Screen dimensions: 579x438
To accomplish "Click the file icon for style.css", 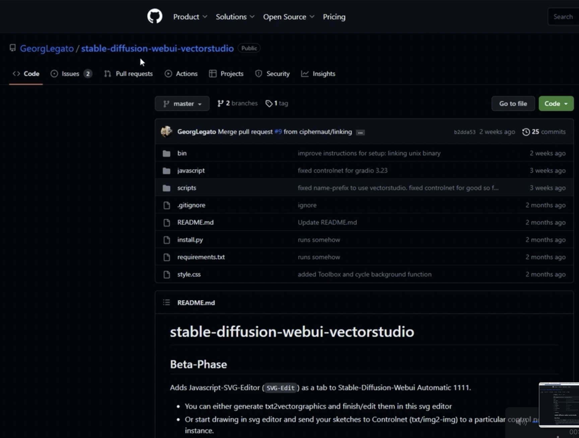I will [x=167, y=275].
